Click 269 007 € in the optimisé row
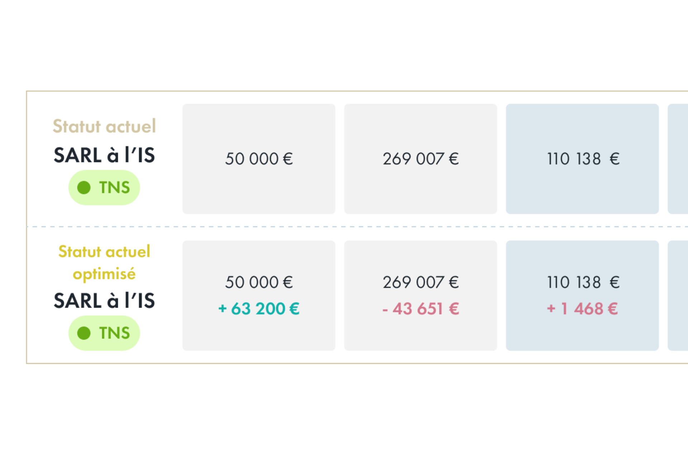 [420, 282]
